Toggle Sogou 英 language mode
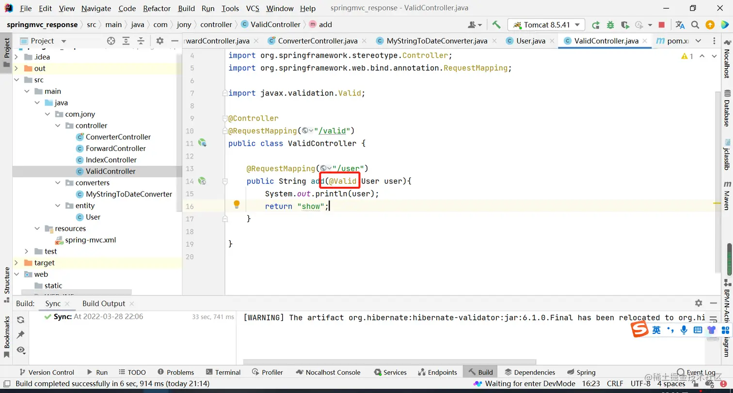 [656, 330]
